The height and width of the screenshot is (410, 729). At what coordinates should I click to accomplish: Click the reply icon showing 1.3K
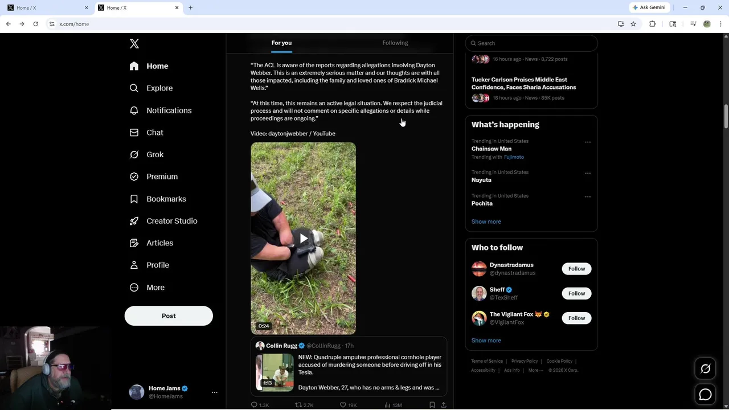255,405
